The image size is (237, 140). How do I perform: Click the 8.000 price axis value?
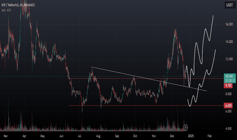click(x=229, y=94)
